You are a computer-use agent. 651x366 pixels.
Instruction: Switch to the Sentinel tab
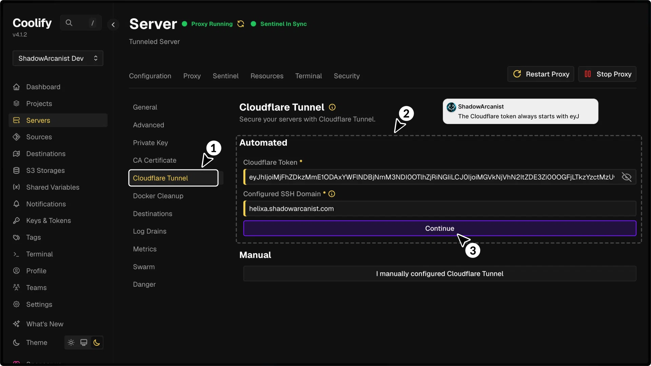click(225, 76)
